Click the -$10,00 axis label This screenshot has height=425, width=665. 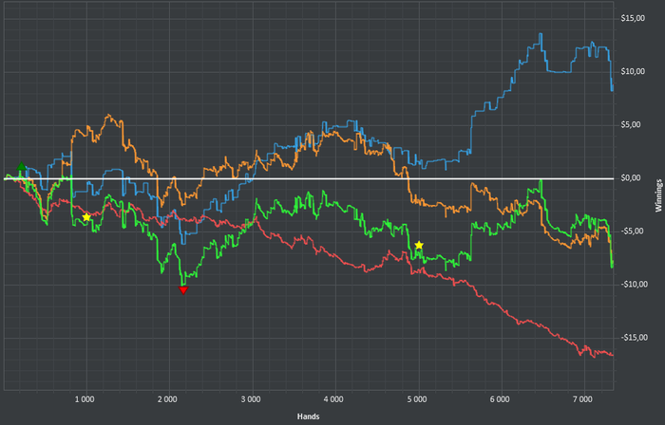[x=635, y=285]
